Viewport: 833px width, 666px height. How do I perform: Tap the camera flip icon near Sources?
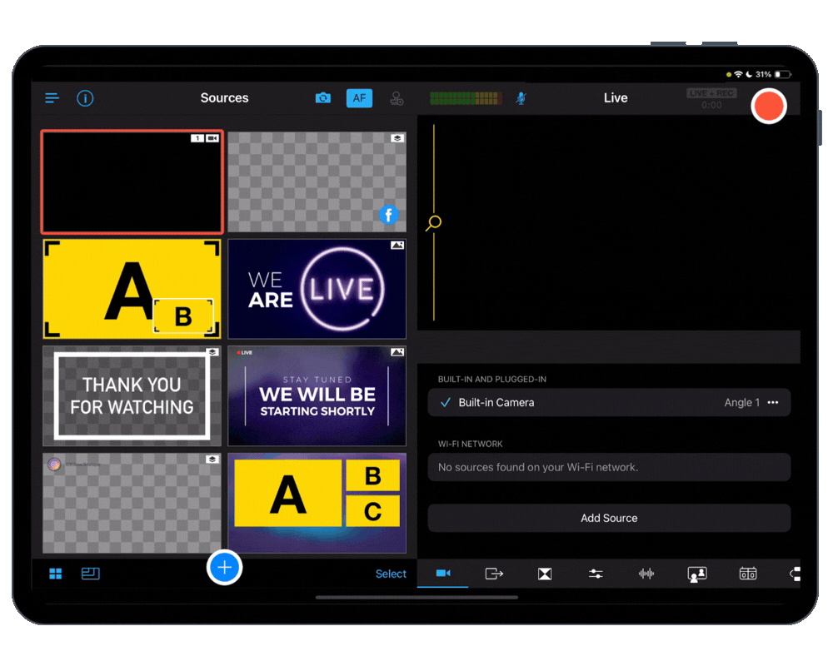coord(324,97)
